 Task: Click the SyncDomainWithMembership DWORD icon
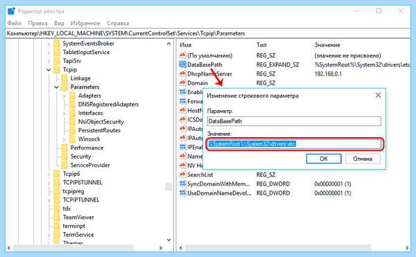click(182, 184)
